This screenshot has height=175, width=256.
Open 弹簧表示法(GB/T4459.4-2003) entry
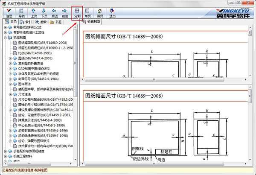click(x=40, y=120)
